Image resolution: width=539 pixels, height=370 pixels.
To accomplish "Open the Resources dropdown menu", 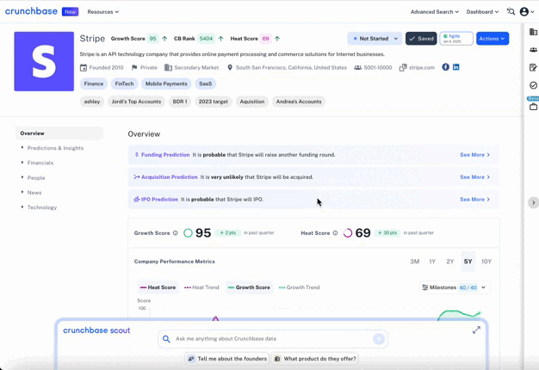I will tap(103, 12).
